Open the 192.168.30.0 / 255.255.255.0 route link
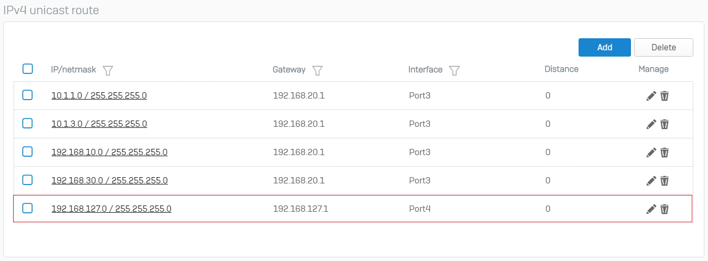This screenshot has height=261, width=708. coord(109,181)
